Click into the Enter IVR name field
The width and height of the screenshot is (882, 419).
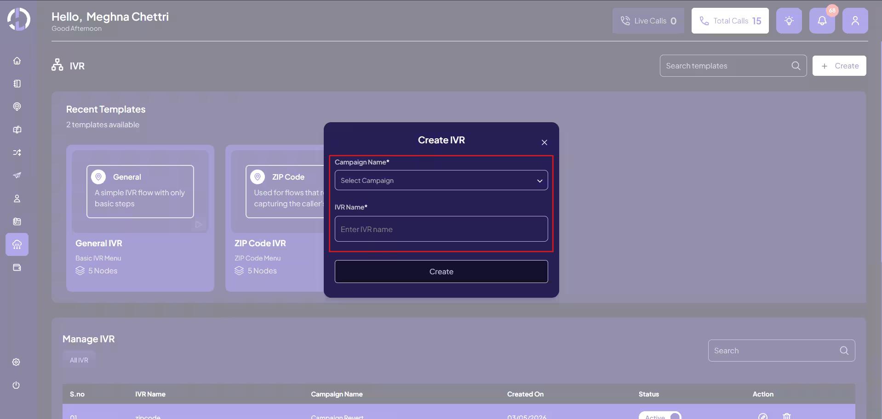[x=441, y=229]
